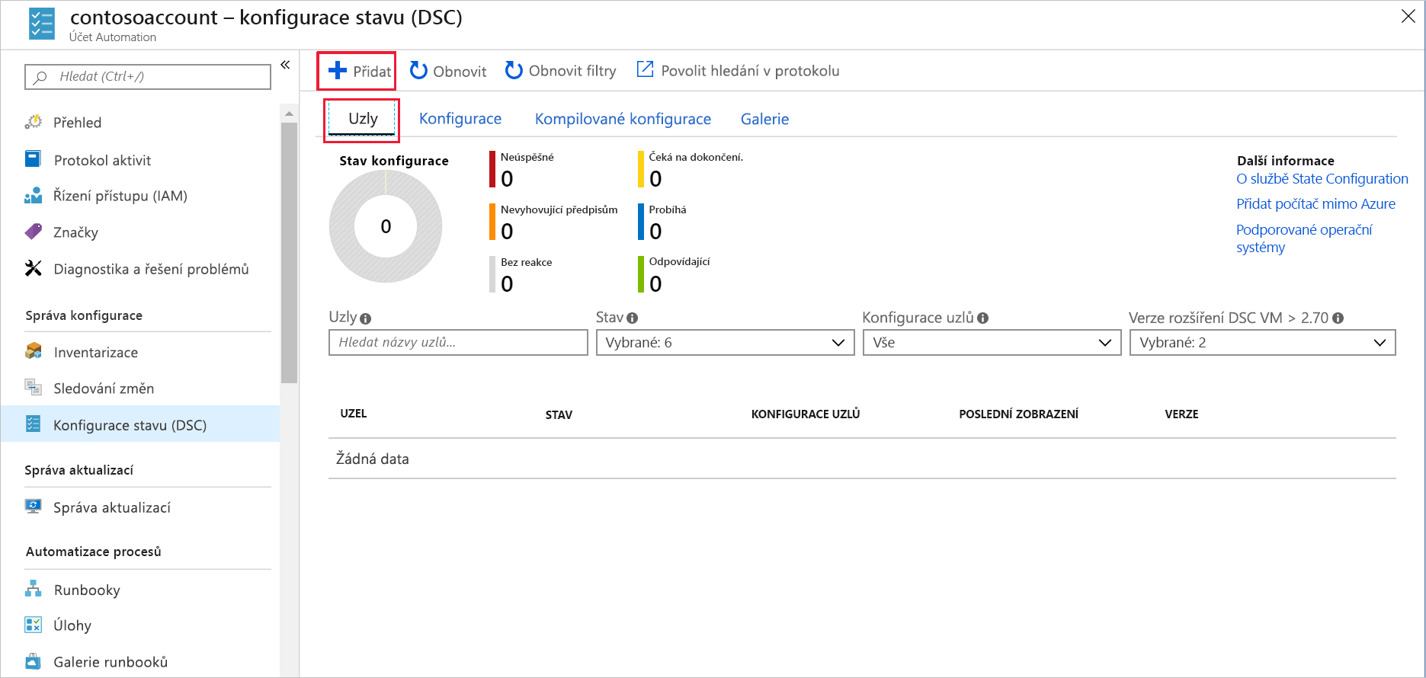
Task: Click the blue Probíhá status indicator
Action: pyautogui.click(x=640, y=222)
